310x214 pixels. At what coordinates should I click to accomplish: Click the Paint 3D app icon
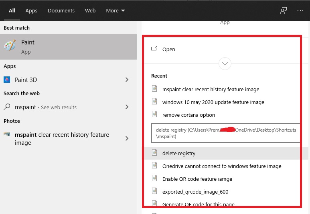[7, 80]
